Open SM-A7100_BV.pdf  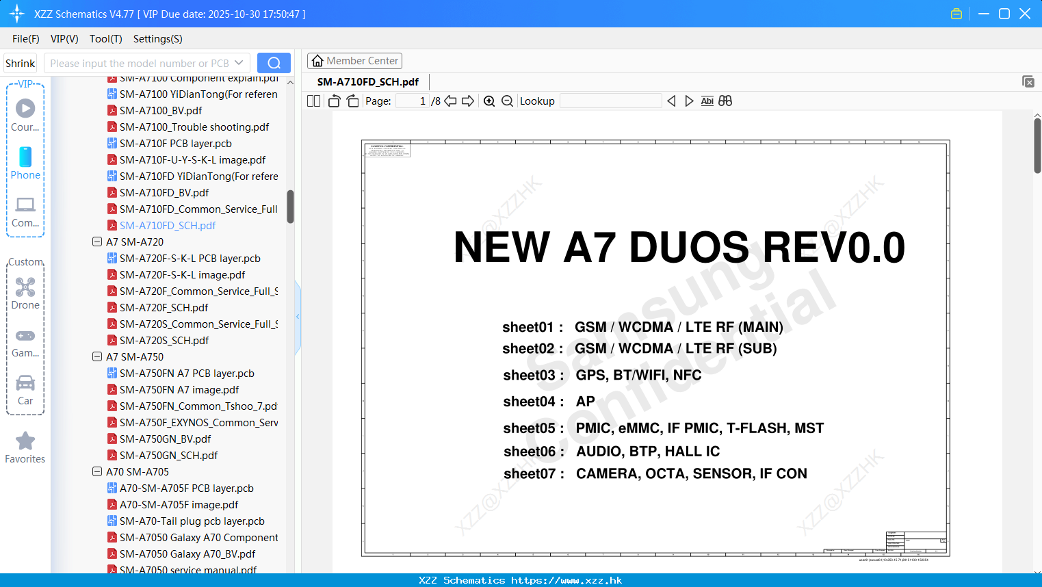(x=161, y=110)
